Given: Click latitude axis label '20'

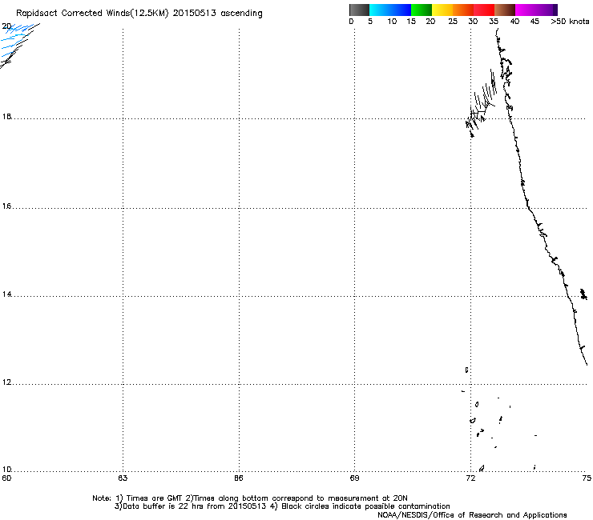Looking at the screenshot, I should pos(6,26).
